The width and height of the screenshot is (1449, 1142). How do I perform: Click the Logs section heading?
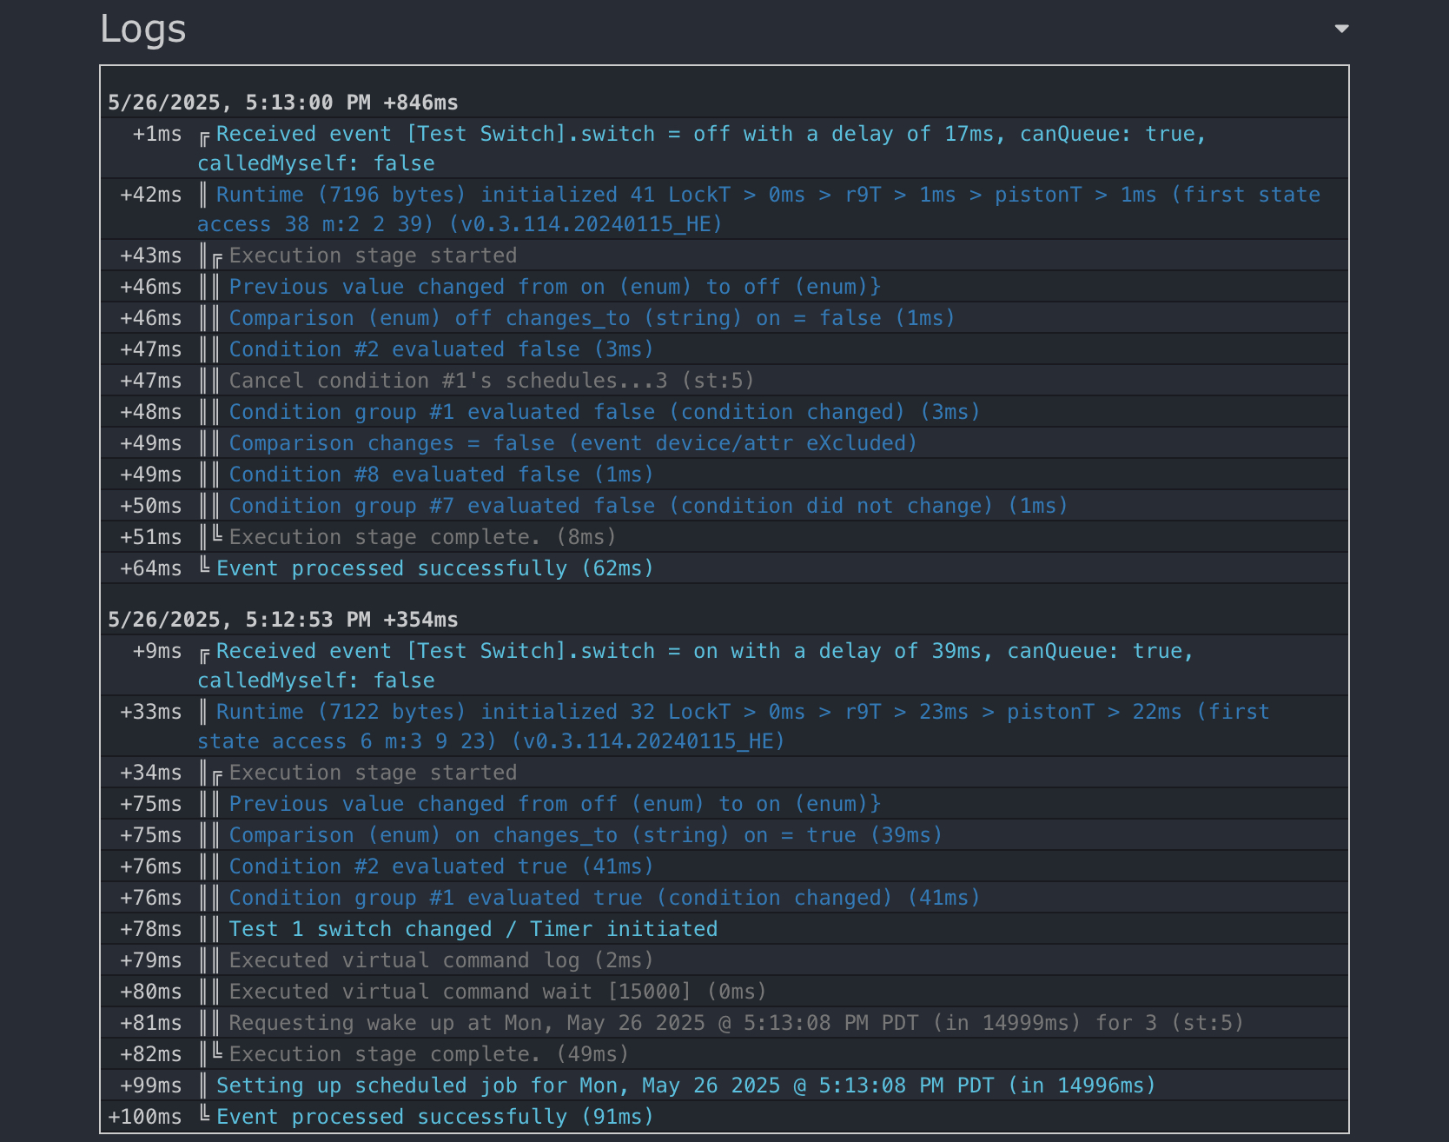tap(143, 29)
